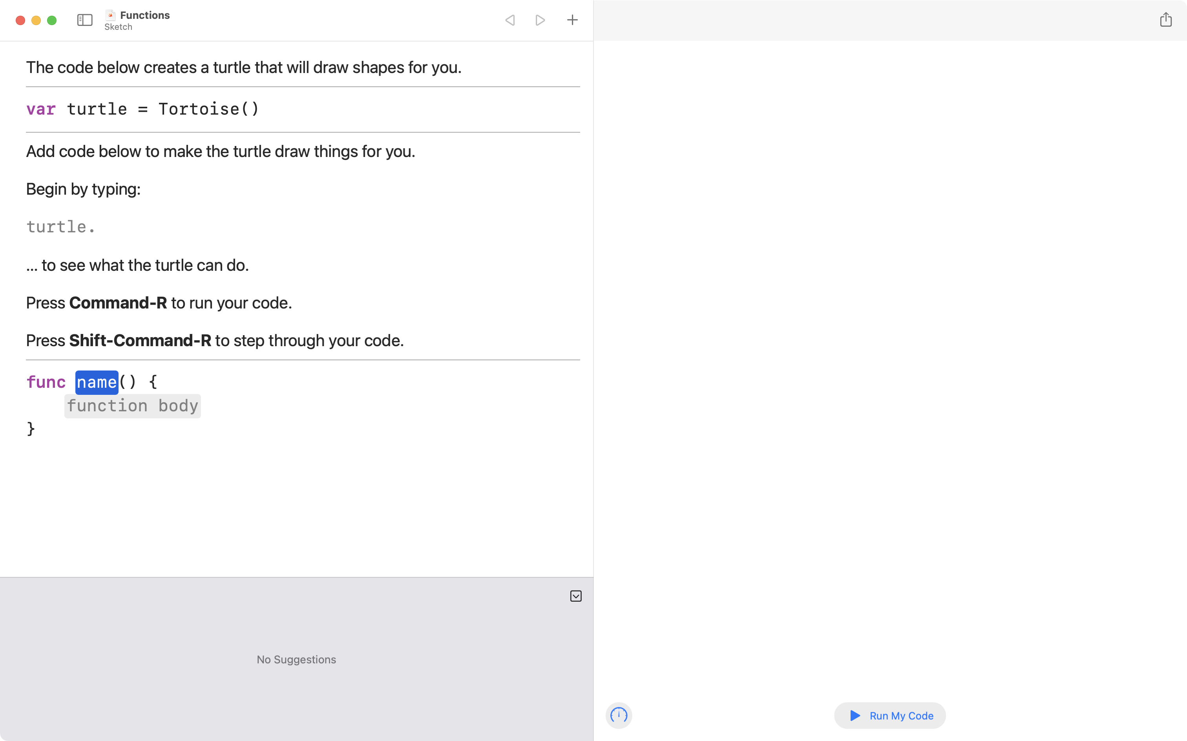The height and width of the screenshot is (741, 1187).
Task: Enter full screen with the green button
Action: pos(51,20)
